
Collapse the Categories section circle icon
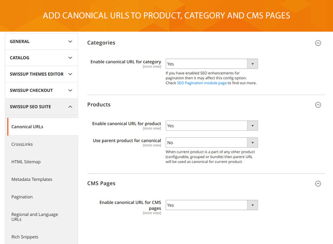[x=318, y=43]
